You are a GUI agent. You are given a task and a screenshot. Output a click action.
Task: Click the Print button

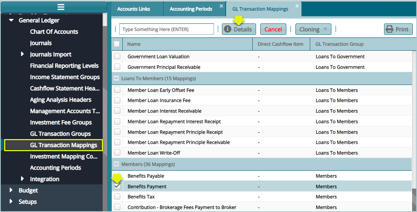click(x=398, y=29)
